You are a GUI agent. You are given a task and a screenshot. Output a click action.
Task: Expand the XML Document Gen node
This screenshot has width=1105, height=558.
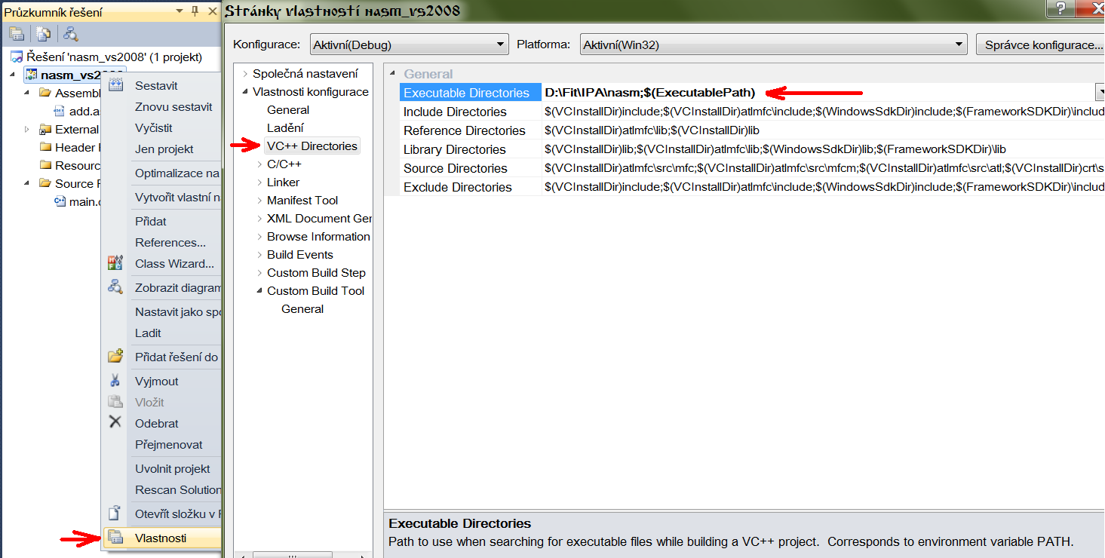[x=259, y=219]
